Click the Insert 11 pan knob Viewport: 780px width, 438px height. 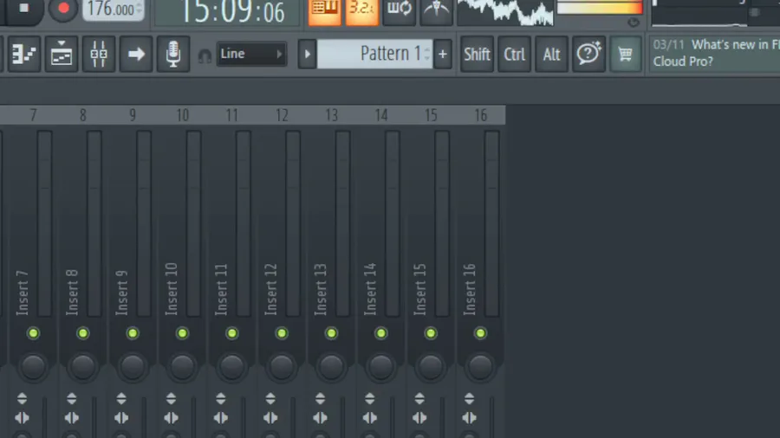pos(232,366)
